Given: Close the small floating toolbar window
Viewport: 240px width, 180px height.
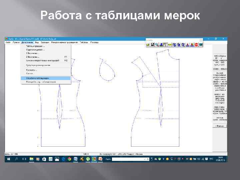Looking at the screenshot, I should pos(201,40).
